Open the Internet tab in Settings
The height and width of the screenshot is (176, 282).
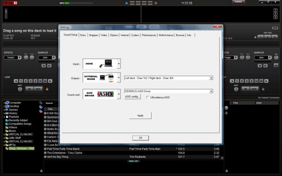[x=125, y=35]
